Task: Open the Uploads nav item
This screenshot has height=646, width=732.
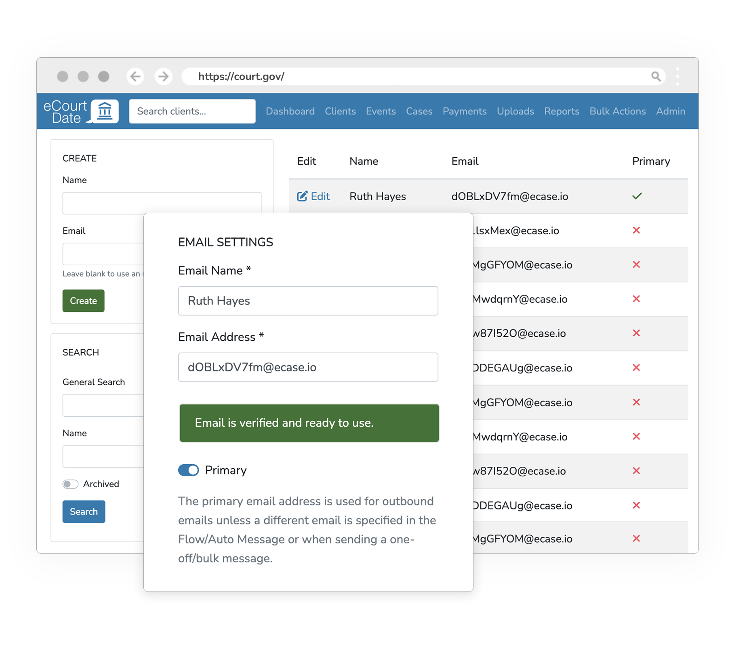Action: tap(515, 111)
